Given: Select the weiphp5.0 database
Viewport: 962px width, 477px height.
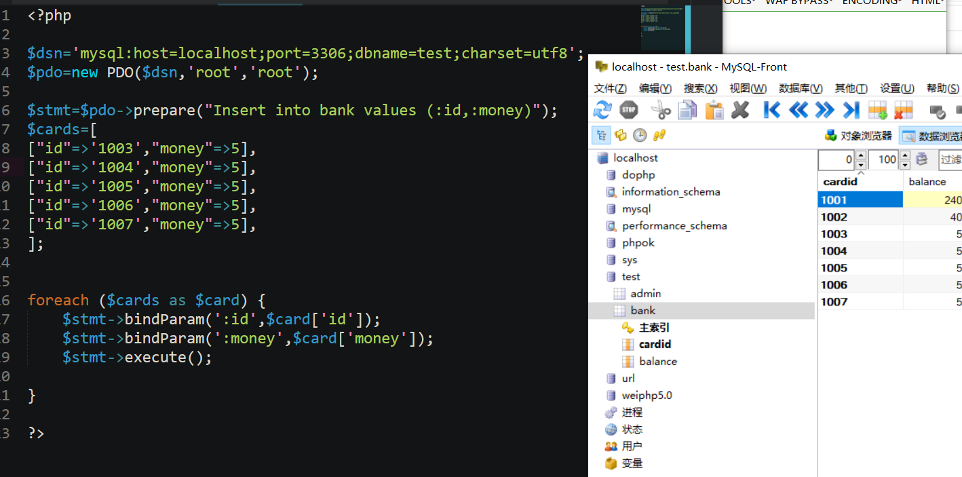Looking at the screenshot, I should (647, 395).
